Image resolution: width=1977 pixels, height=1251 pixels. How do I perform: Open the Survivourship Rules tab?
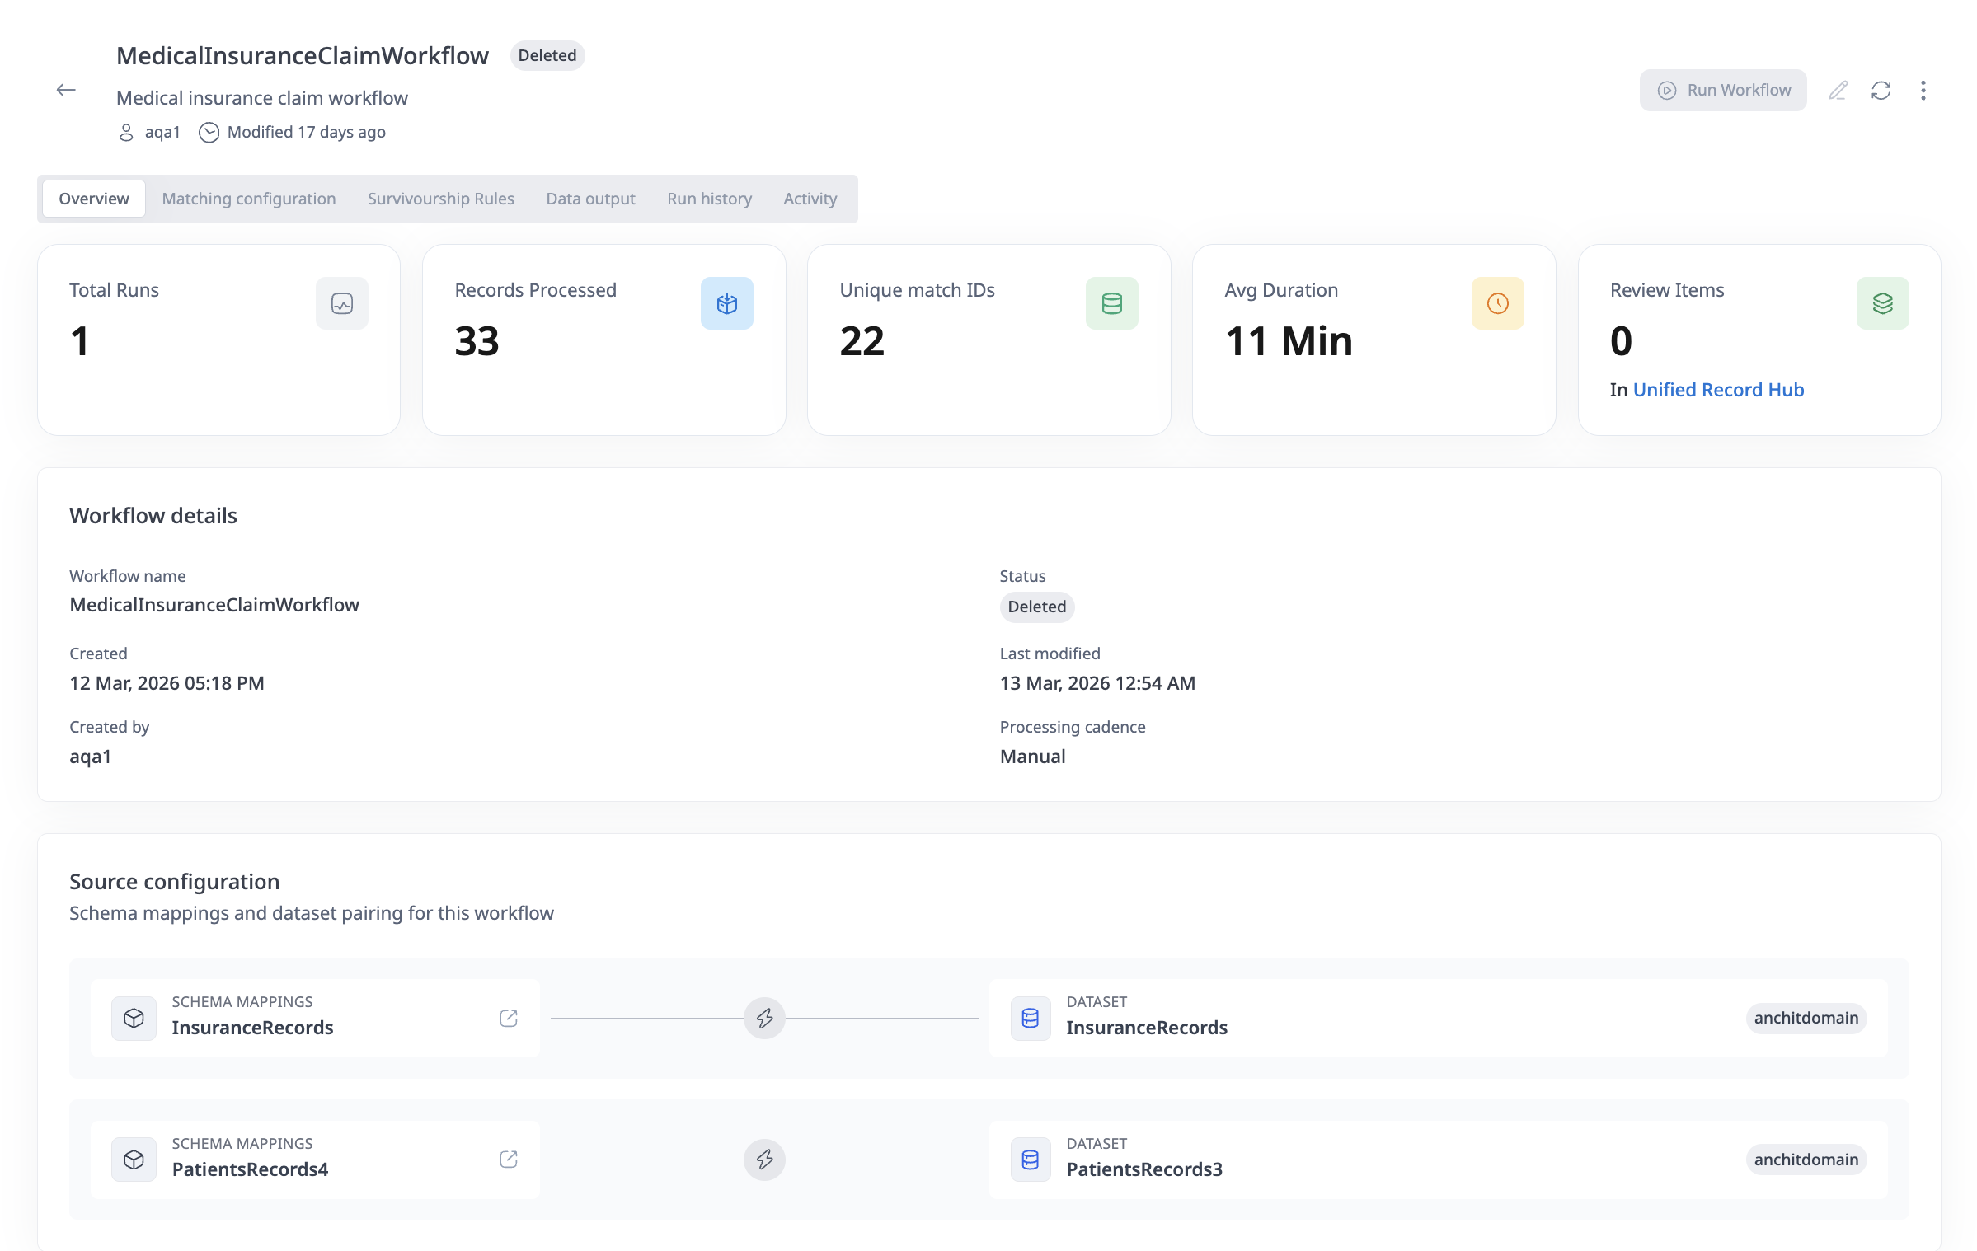point(441,199)
